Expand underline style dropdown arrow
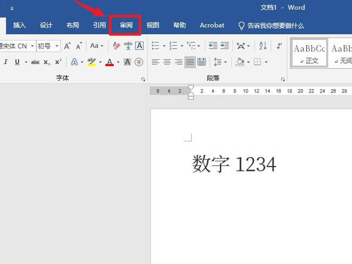This screenshot has height=264, width=352. [x=26, y=62]
